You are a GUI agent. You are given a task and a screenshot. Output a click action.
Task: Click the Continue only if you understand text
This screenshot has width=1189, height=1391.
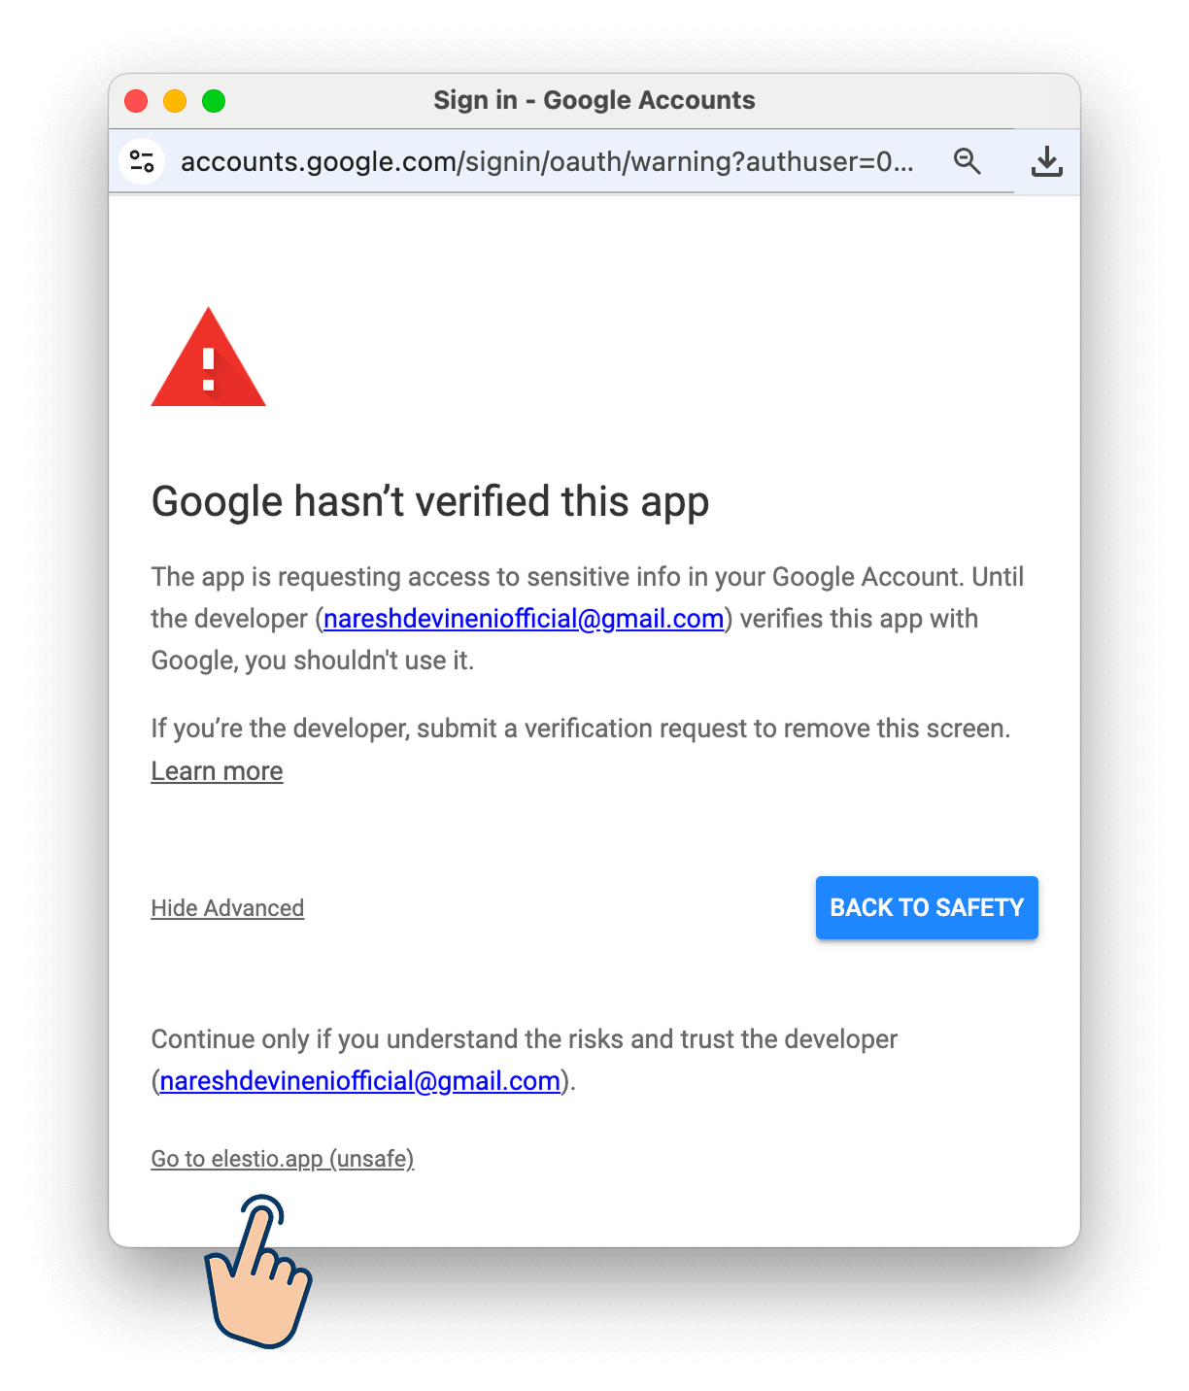525,1039
